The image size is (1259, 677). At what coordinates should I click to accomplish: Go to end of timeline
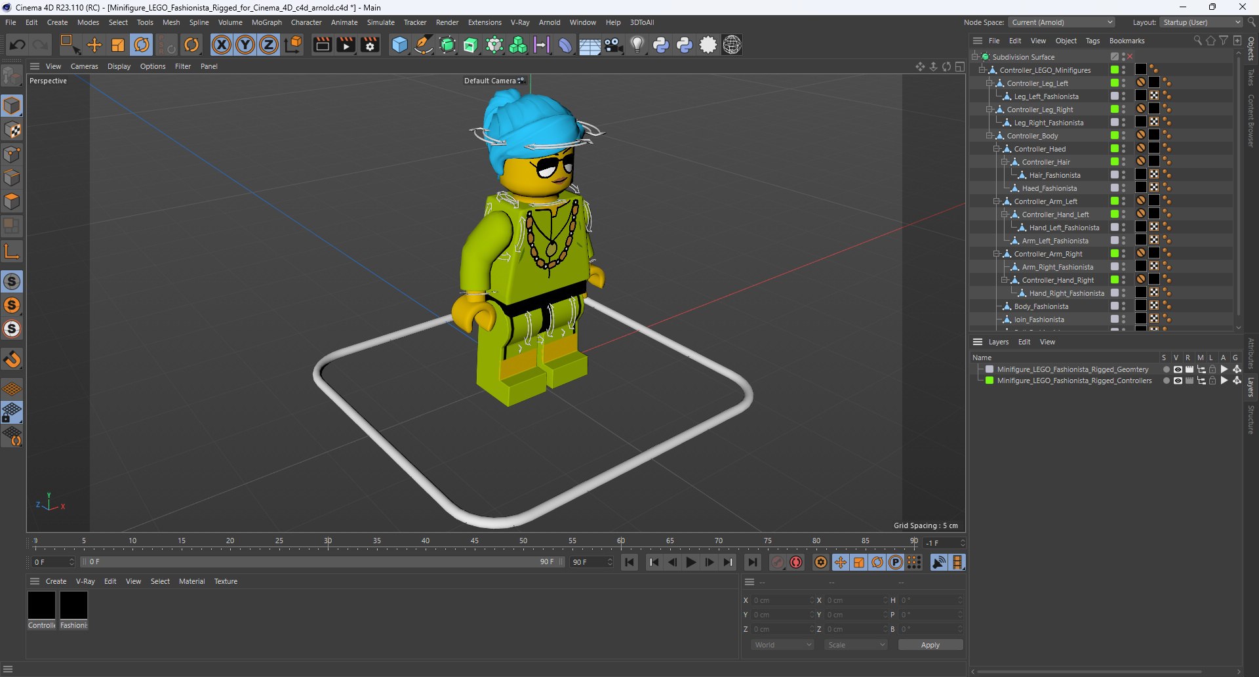(753, 562)
